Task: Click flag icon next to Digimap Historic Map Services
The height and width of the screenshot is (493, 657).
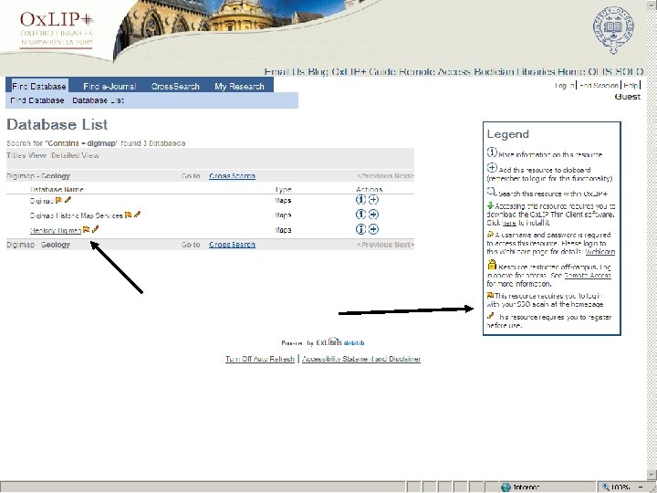Action: pyautogui.click(x=129, y=215)
